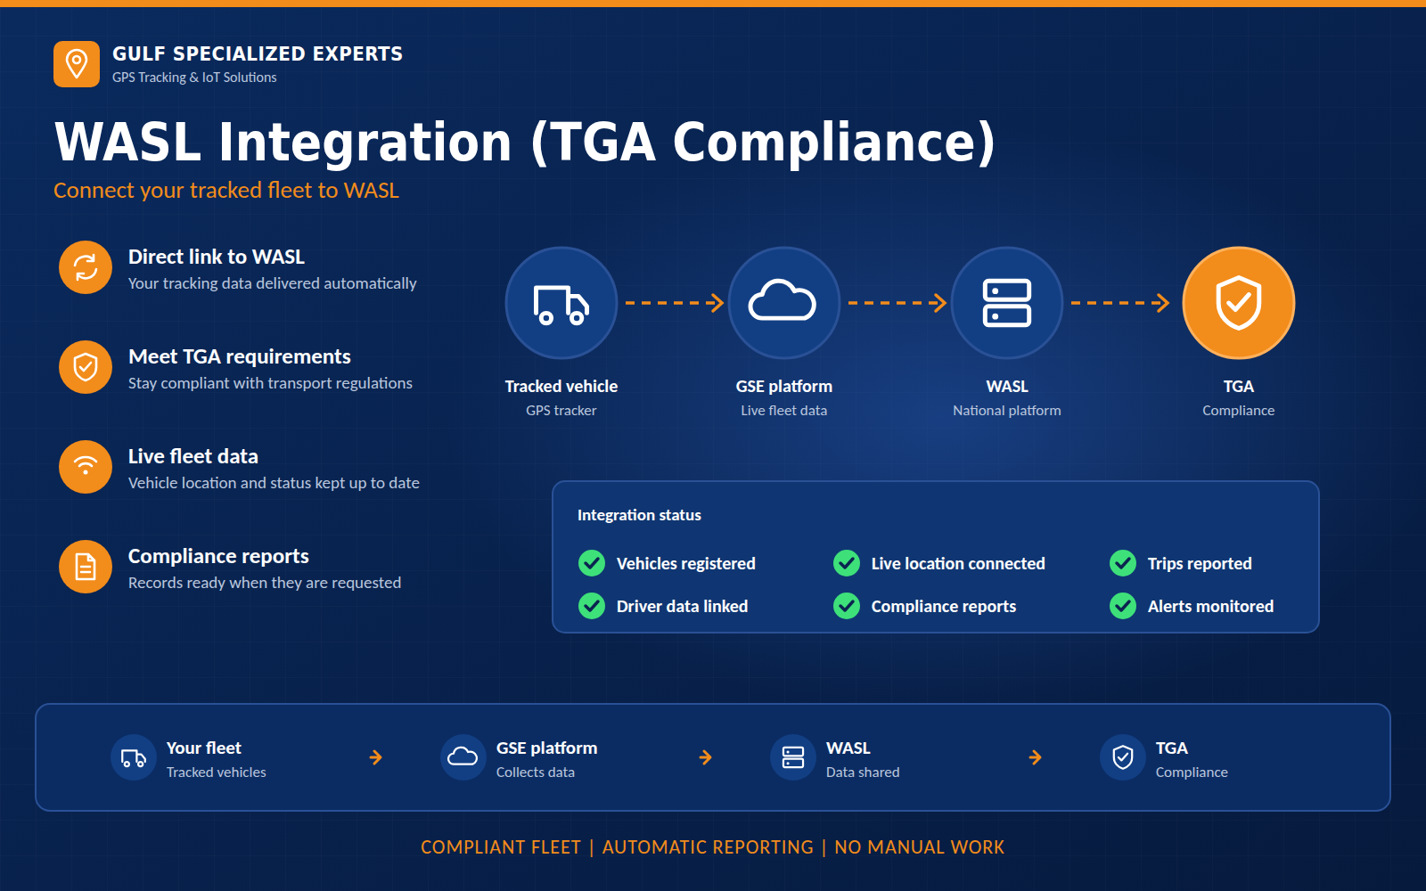This screenshot has height=891, width=1426.
Task: Click the green check beside Vehicles registered
Action: click(x=592, y=563)
